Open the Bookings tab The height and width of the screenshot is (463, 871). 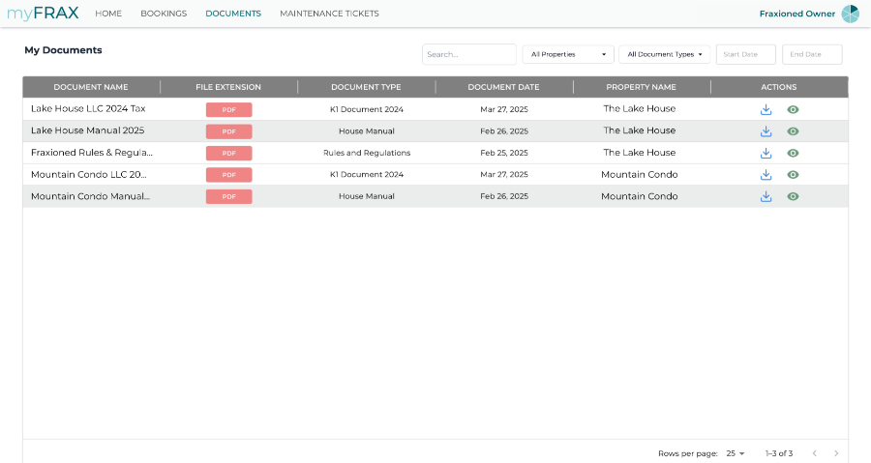coord(164,14)
